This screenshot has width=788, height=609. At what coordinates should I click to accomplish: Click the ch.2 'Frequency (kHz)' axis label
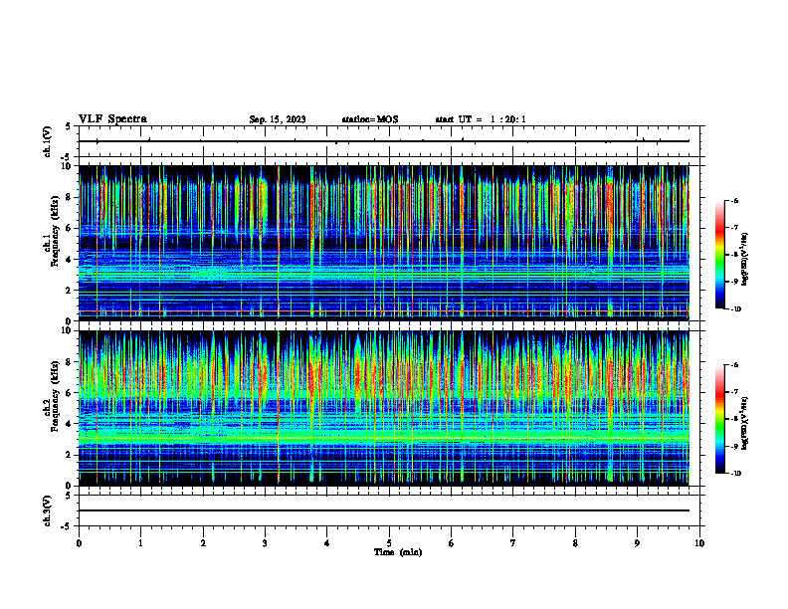click(56, 396)
